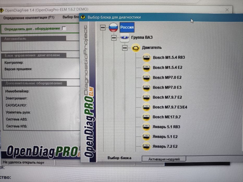This screenshot has width=243, height=182.
Task: Click the Russia flag icon
Action: click(113, 27)
